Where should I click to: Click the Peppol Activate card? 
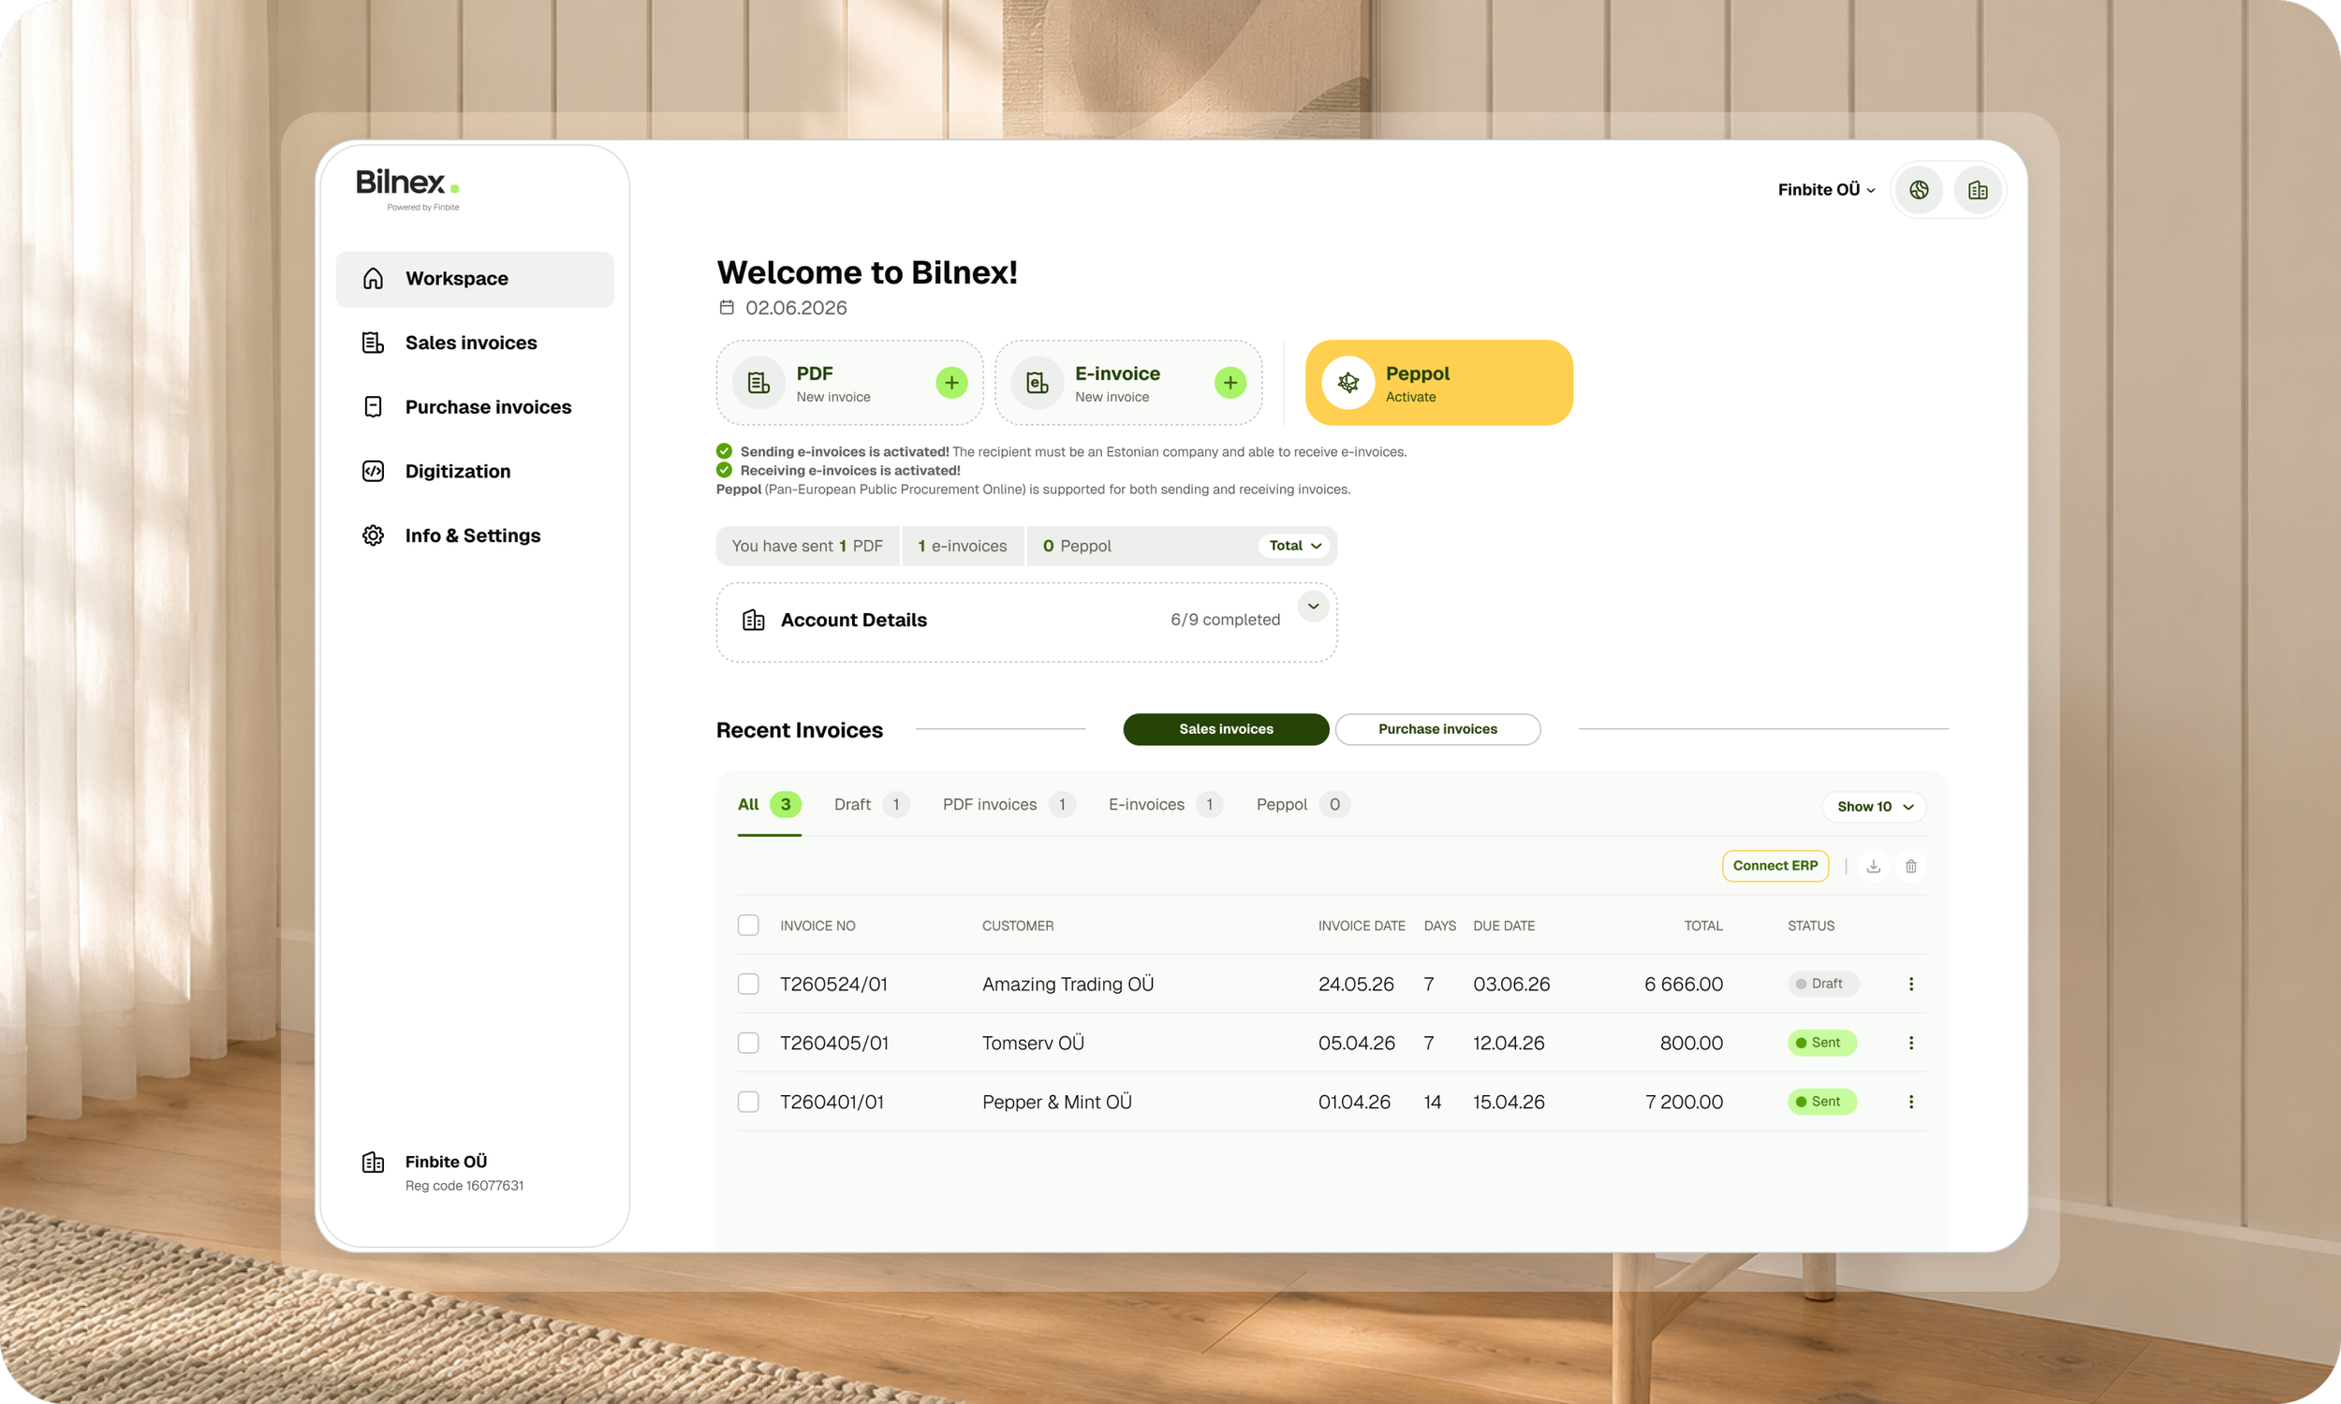1438,382
